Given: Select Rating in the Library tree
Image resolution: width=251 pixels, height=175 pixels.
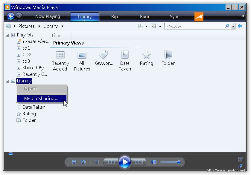Looking at the screenshot, I should pyautogui.click(x=29, y=114).
